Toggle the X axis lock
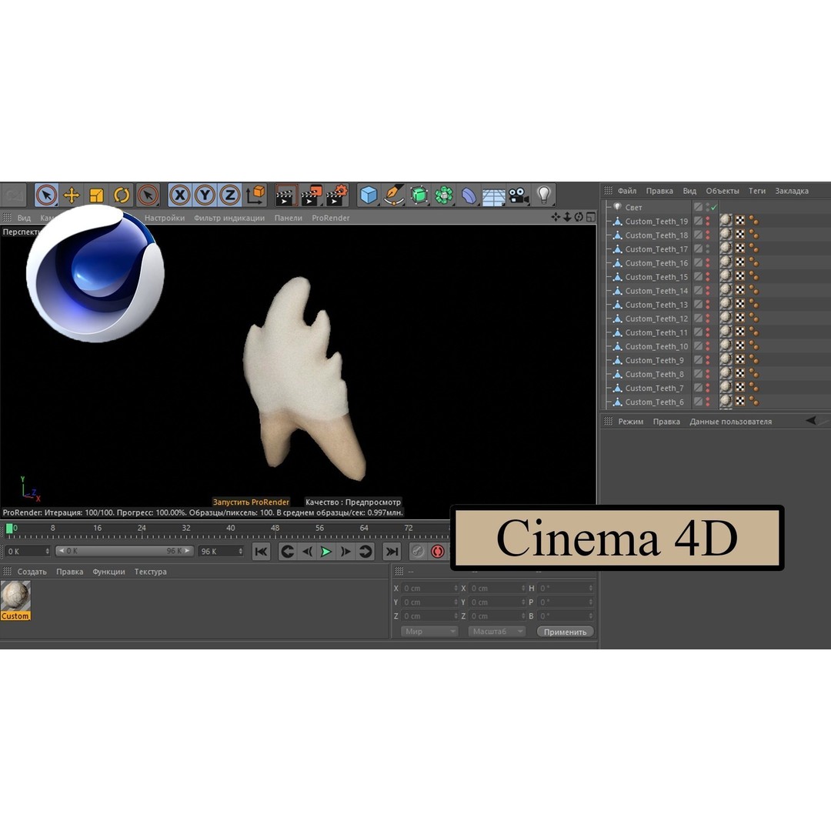 coord(180,195)
